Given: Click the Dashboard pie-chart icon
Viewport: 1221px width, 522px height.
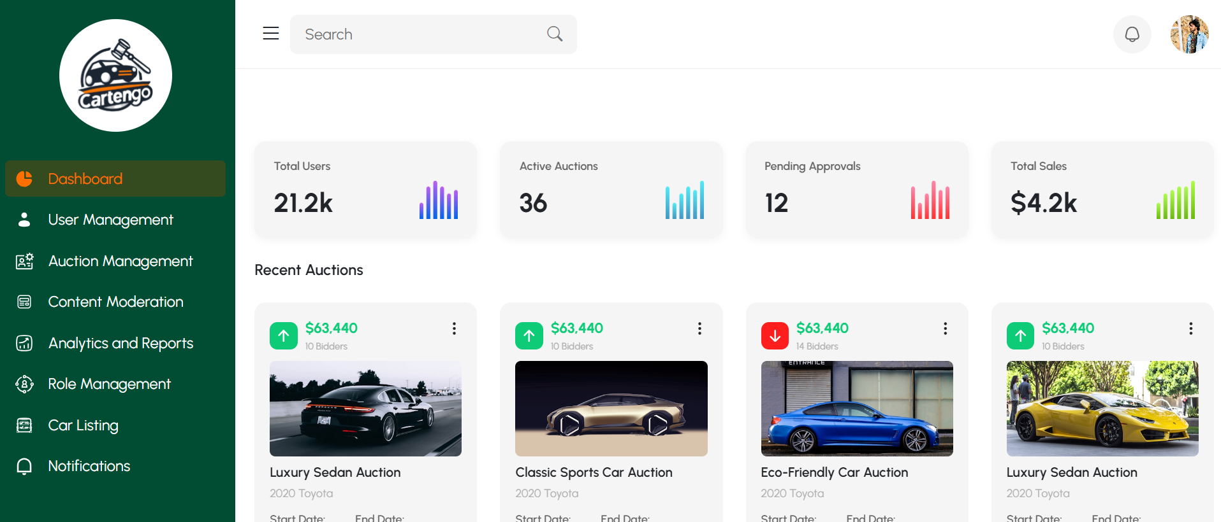Looking at the screenshot, I should click(x=24, y=179).
